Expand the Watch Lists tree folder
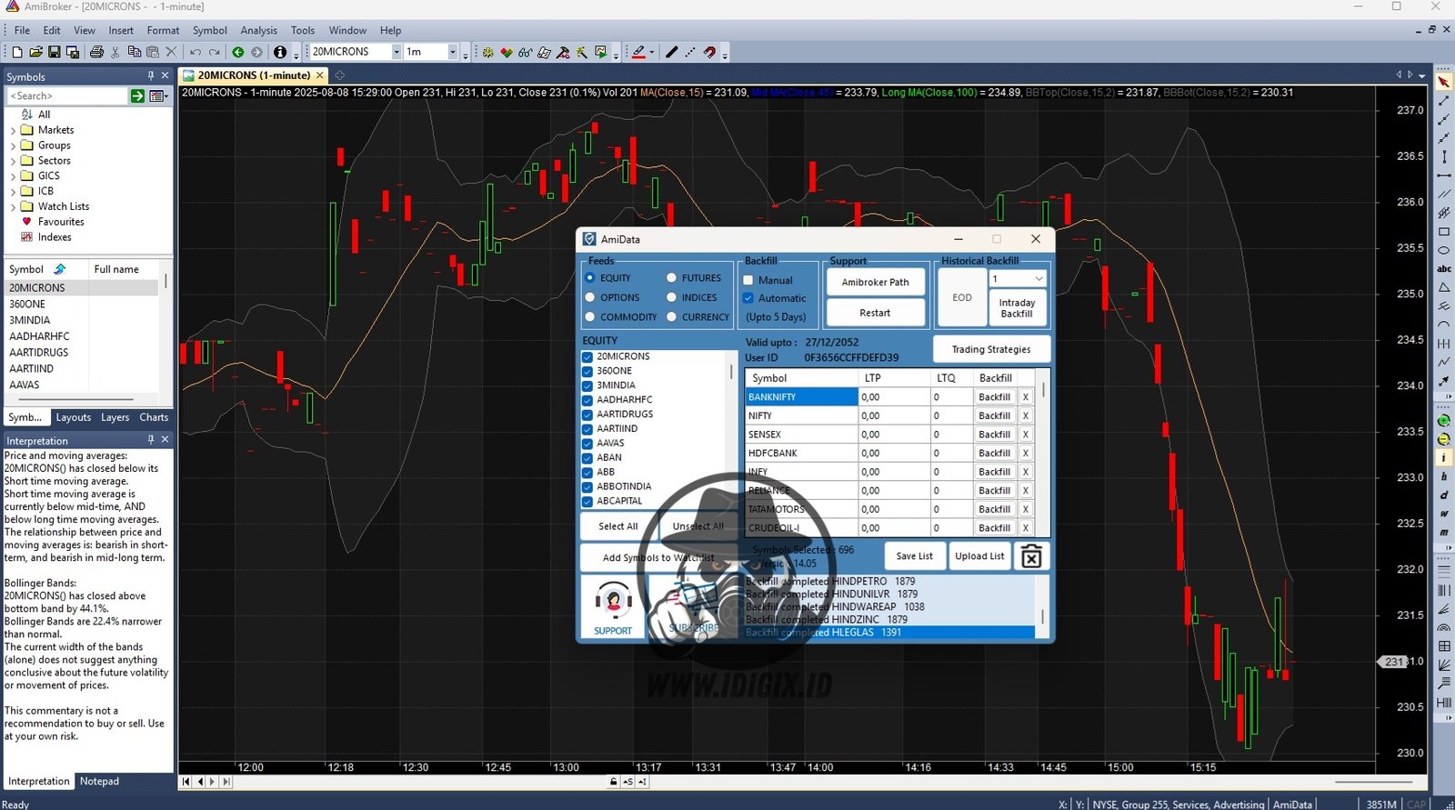 point(13,206)
